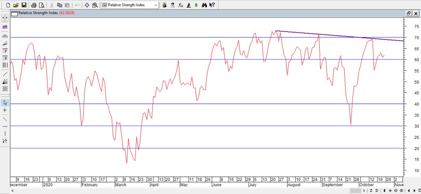Click the inner window icon beside RSI title

[x=14, y=14]
